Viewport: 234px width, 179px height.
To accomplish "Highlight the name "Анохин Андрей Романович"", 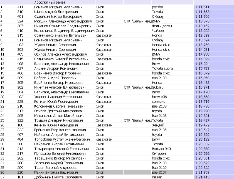I will coord(56,68).
